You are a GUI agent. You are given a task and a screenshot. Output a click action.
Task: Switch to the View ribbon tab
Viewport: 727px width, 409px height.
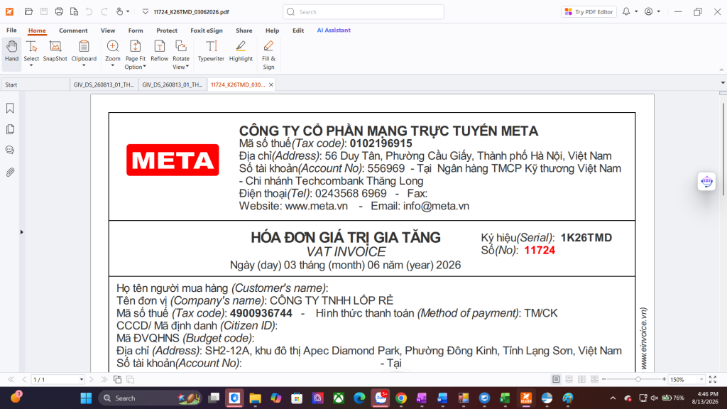pos(108,30)
